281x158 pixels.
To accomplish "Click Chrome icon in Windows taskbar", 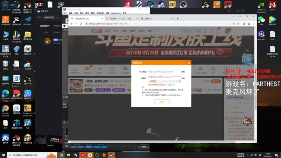I will [61, 155].
